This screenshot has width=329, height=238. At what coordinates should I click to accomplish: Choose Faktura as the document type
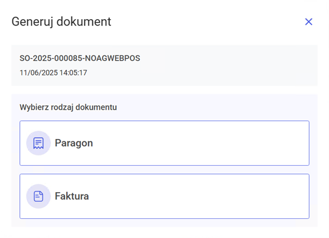(x=164, y=196)
